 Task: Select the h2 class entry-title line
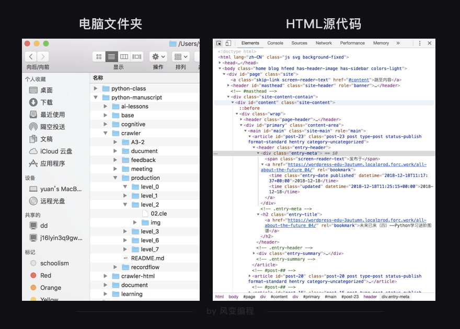[x=291, y=215]
